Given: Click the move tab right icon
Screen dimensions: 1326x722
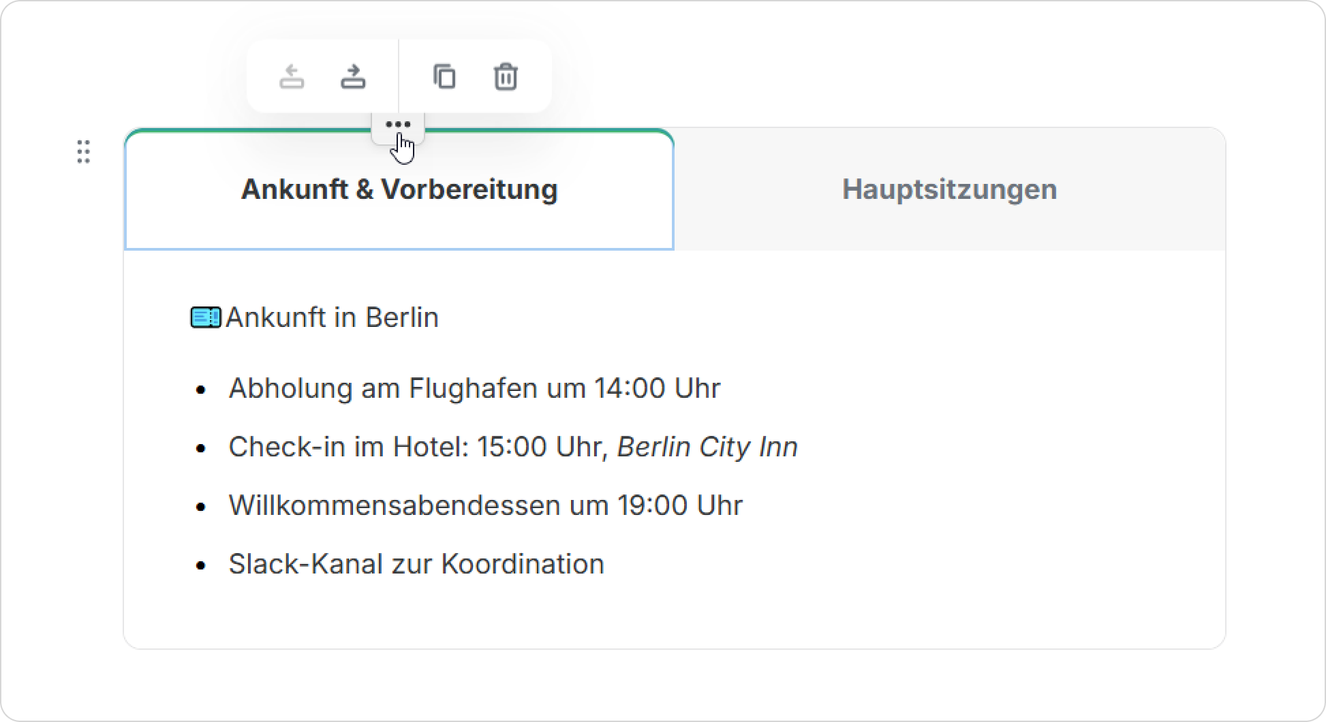Looking at the screenshot, I should point(353,76).
